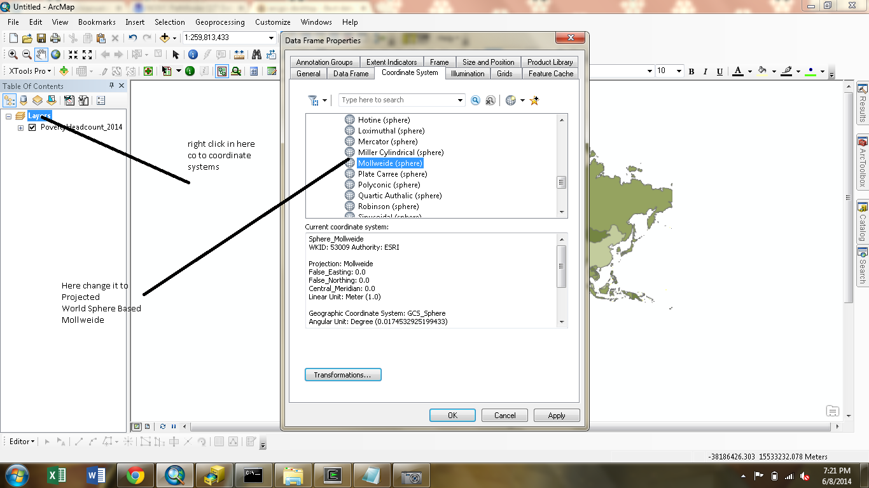Click the font color A swatch
869x488 pixels.
coord(738,71)
